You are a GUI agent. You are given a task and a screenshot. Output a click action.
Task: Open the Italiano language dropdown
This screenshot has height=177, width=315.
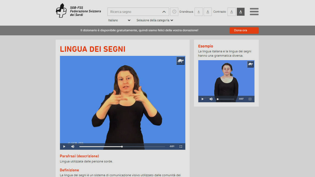119,20
